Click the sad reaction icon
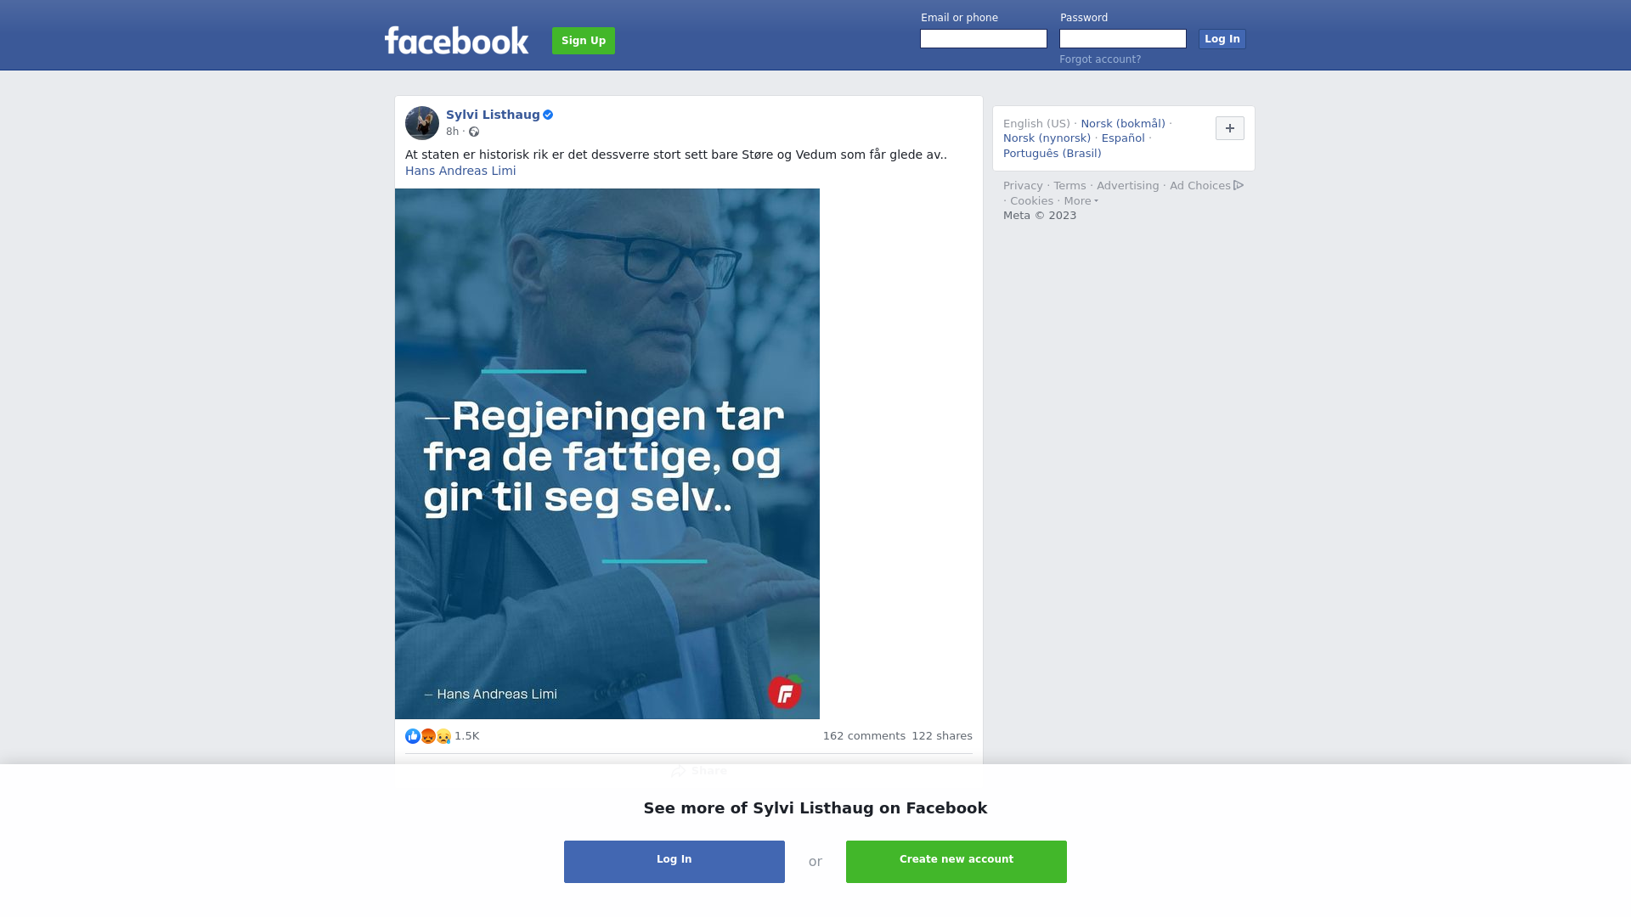 [x=443, y=736]
